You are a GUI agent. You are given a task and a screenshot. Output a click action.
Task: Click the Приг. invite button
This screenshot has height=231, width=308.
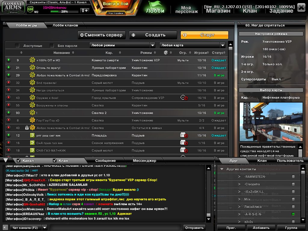(x=231, y=228)
